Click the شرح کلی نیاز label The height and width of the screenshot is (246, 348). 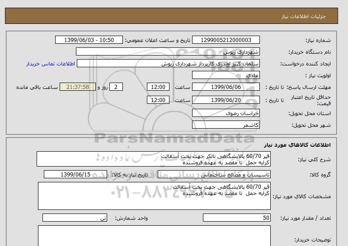314,159
